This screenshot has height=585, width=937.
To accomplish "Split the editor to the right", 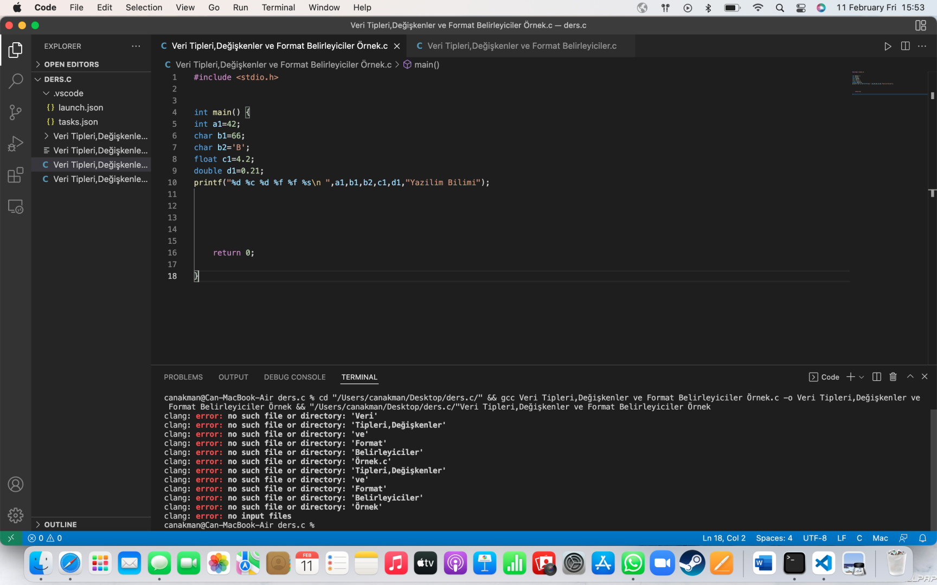I will (x=905, y=46).
